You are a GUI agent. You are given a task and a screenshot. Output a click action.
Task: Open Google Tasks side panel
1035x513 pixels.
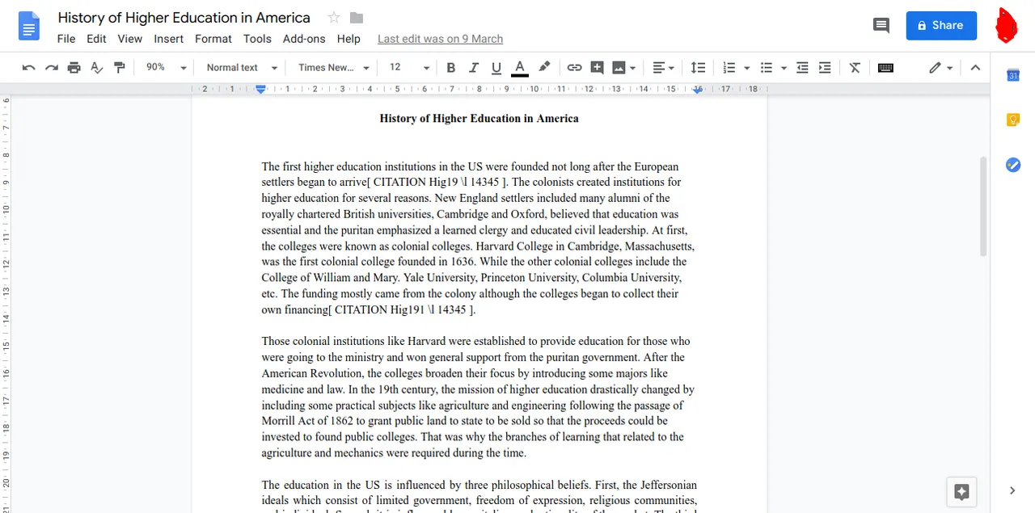pyautogui.click(x=1012, y=164)
